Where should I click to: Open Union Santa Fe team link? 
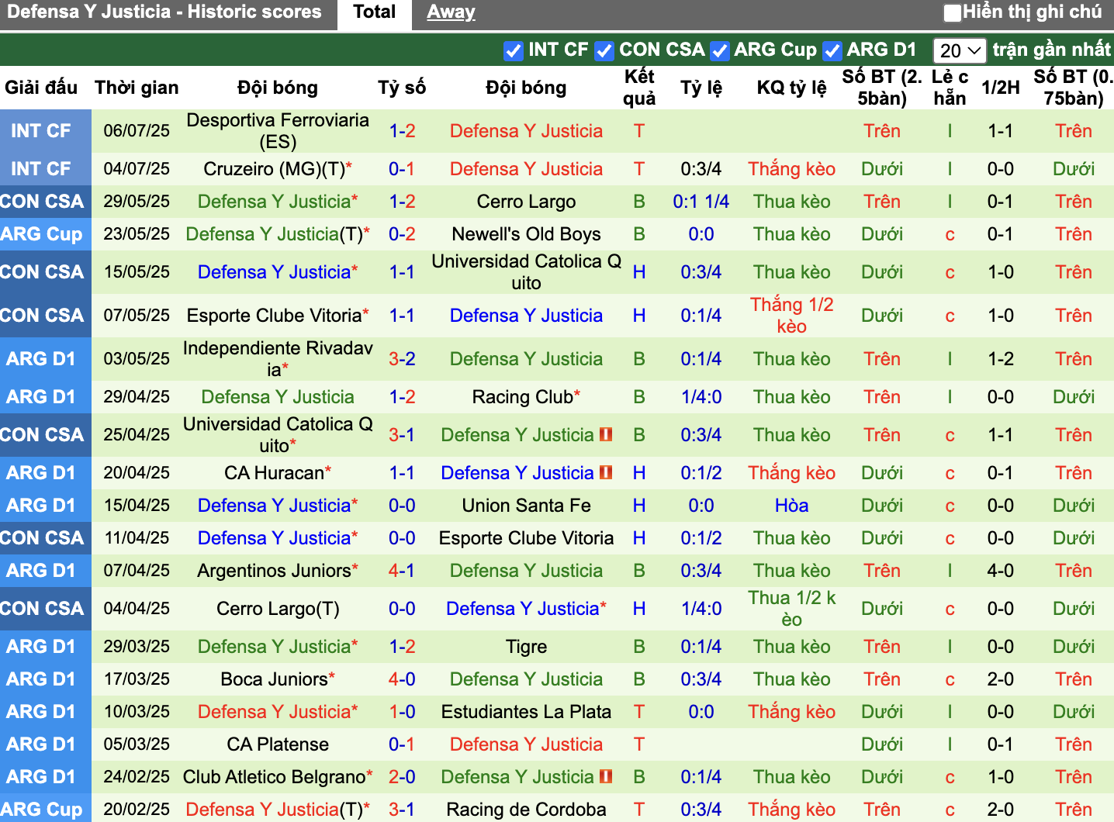526,506
